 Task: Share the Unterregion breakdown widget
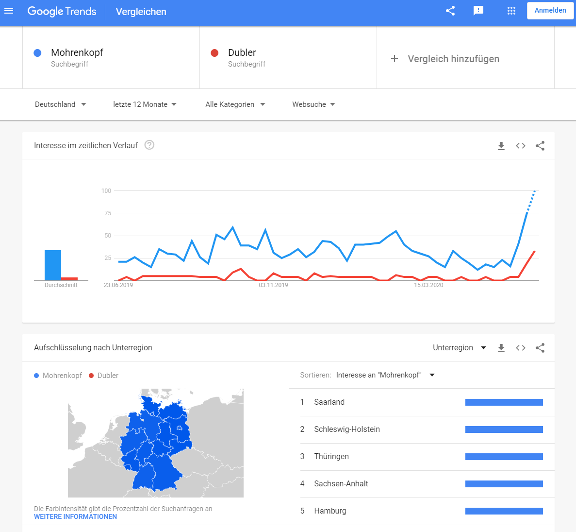click(x=540, y=348)
